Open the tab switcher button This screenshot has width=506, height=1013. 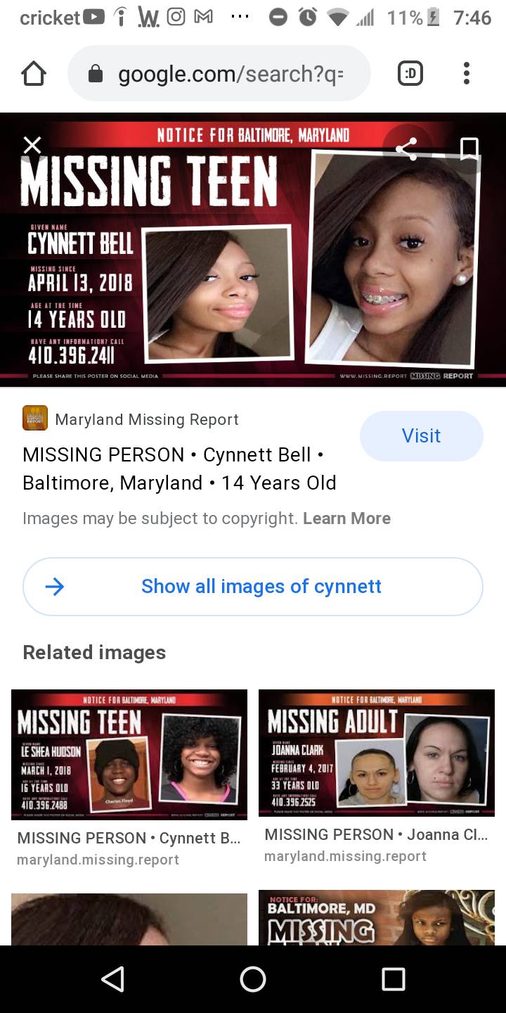pos(410,73)
